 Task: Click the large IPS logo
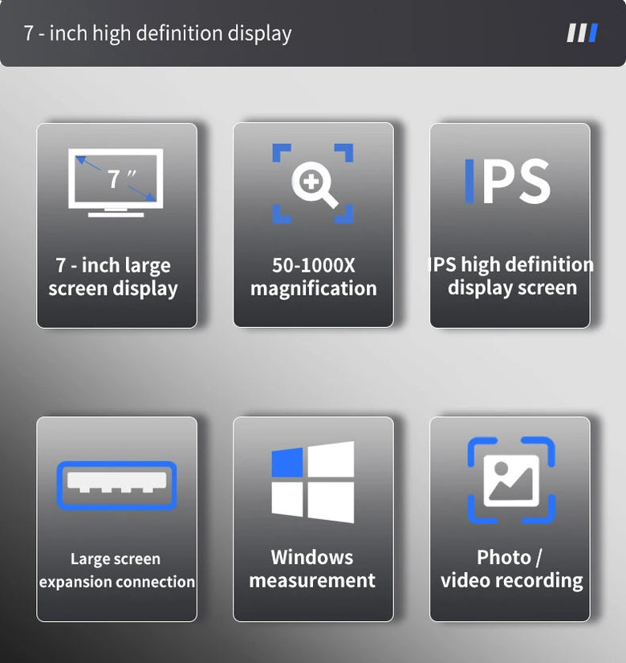click(507, 182)
